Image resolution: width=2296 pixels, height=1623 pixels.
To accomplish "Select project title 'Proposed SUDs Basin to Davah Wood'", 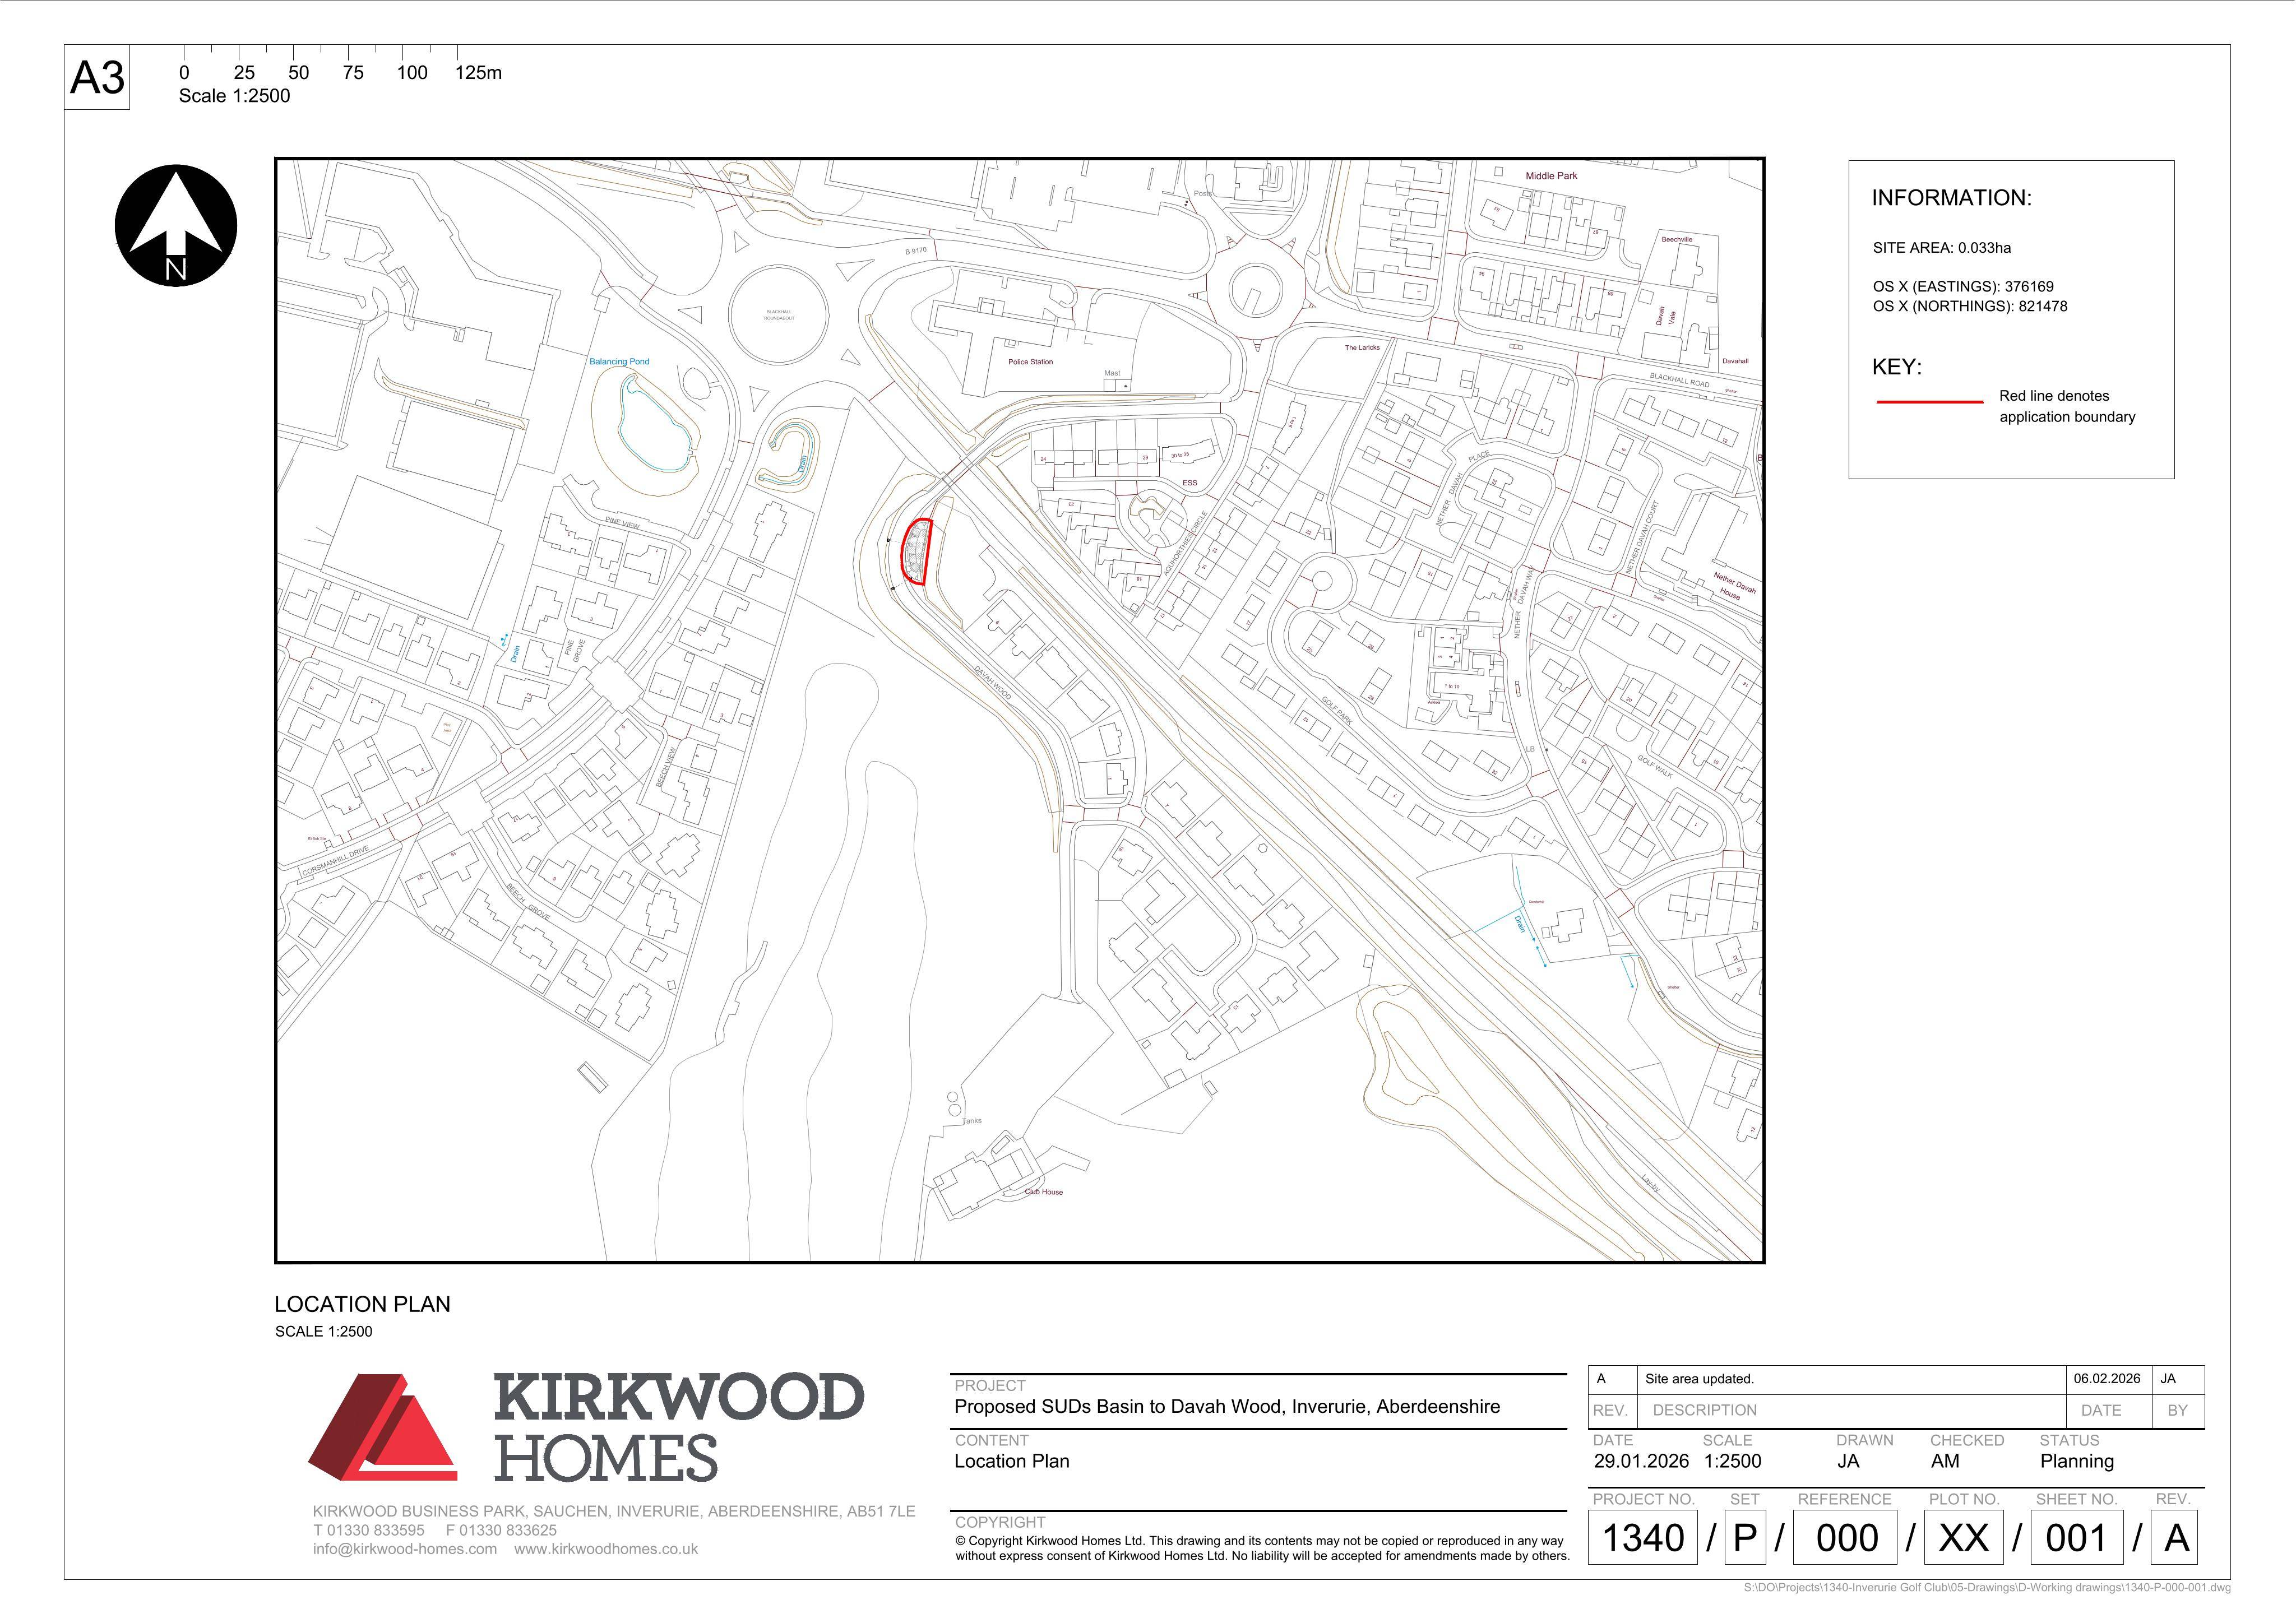I will coord(1227,1407).
